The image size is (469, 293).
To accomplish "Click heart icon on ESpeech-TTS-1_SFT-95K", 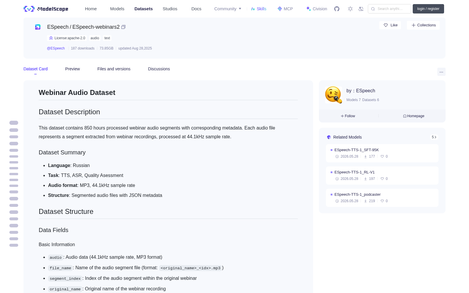I will click(x=382, y=156).
